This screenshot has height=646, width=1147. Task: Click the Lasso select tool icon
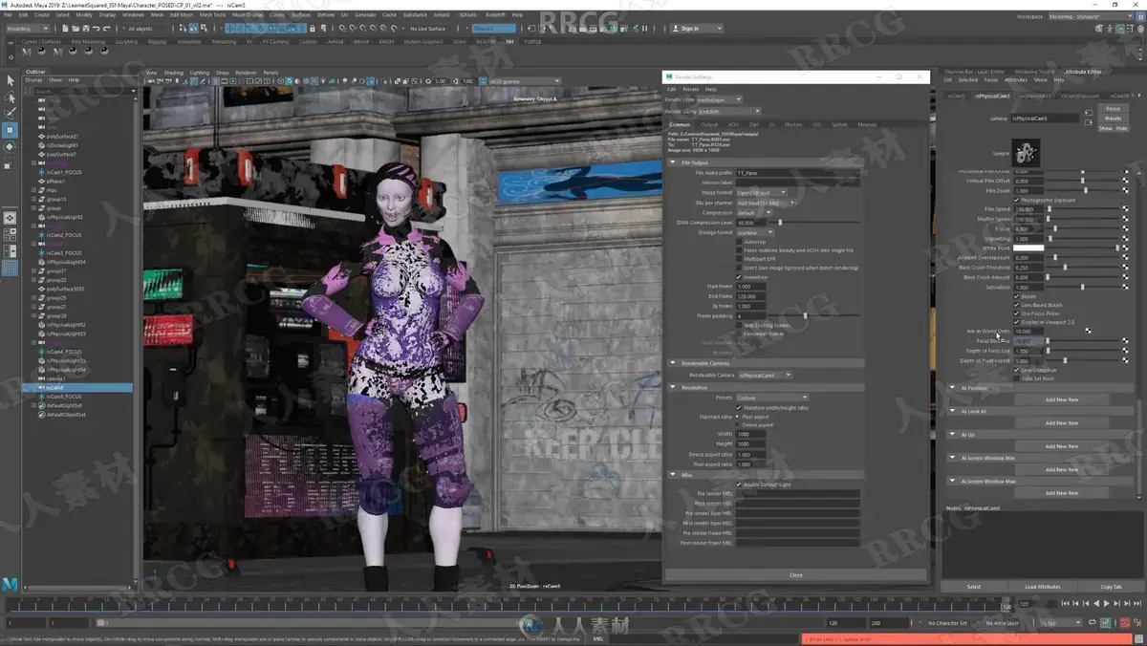11,97
